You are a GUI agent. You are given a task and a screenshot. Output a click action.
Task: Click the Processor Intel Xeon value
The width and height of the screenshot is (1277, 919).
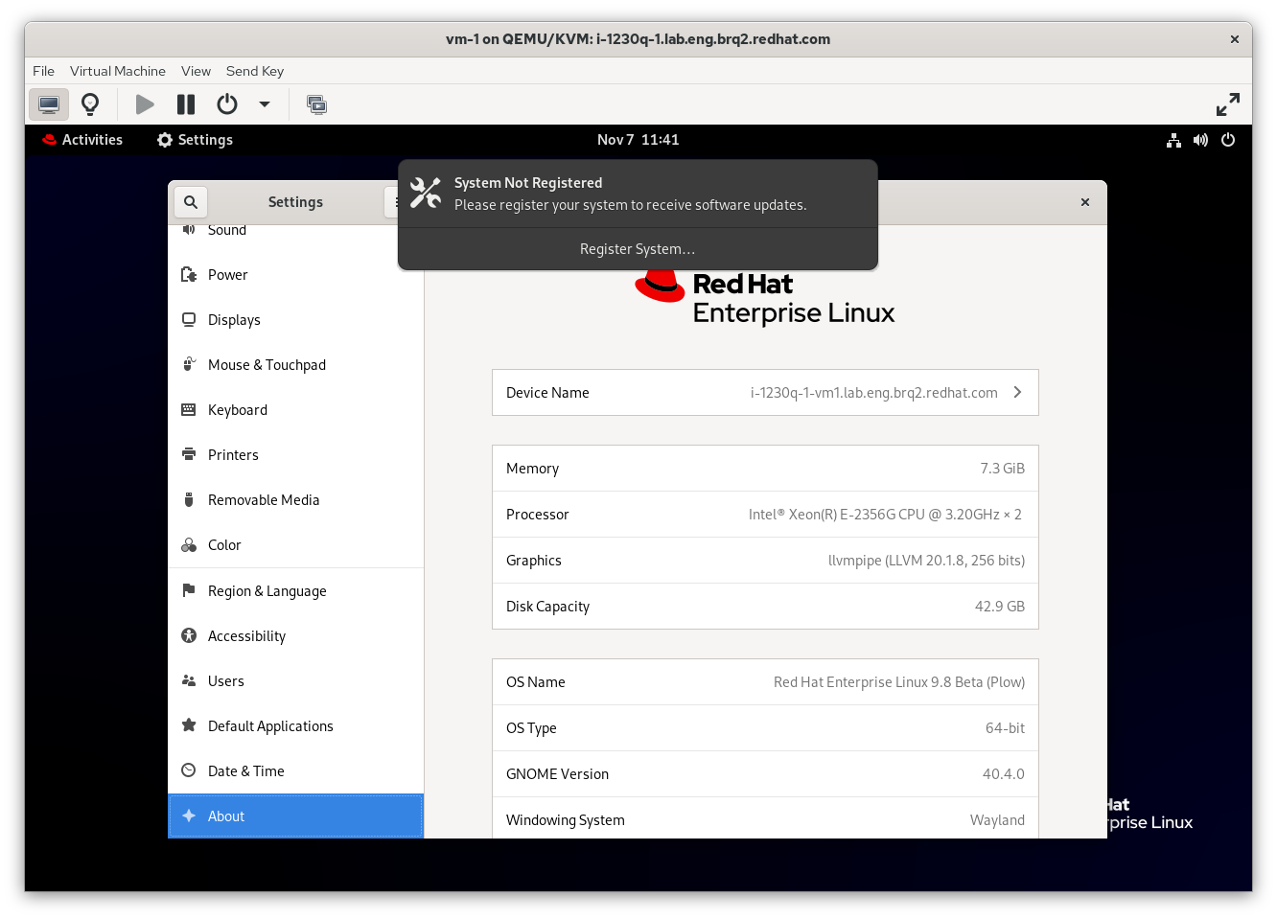tap(885, 515)
